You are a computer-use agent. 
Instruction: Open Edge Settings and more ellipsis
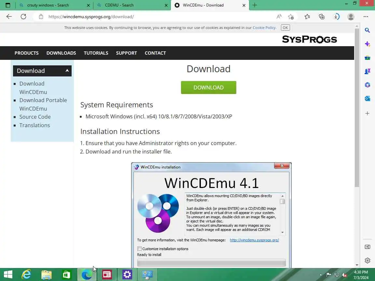pyautogui.click(x=366, y=17)
